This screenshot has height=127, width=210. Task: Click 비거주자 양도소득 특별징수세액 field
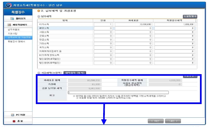pos(174,55)
